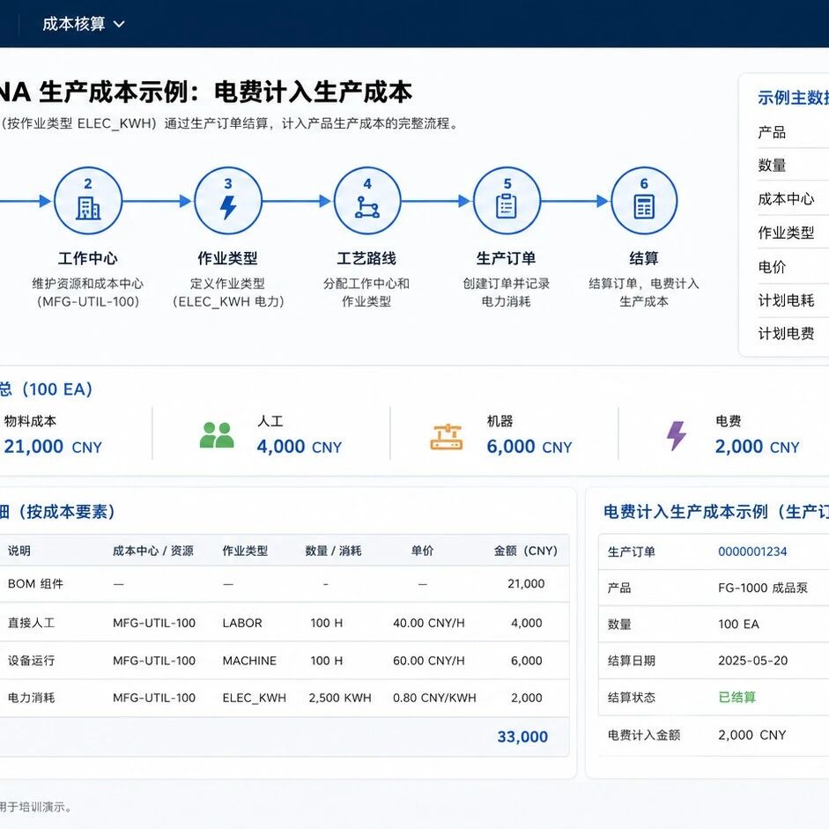Viewport: 829px width, 829px height.
Task: Click the 数量 / 消耗 column header
Action: [333, 551]
